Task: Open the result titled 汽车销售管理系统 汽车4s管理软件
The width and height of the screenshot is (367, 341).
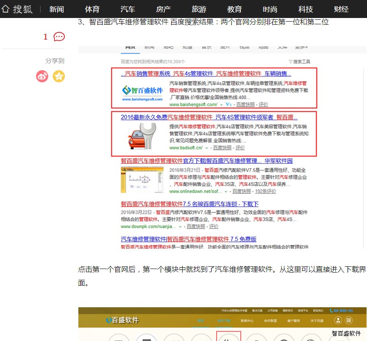Action: tap(206, 74)
